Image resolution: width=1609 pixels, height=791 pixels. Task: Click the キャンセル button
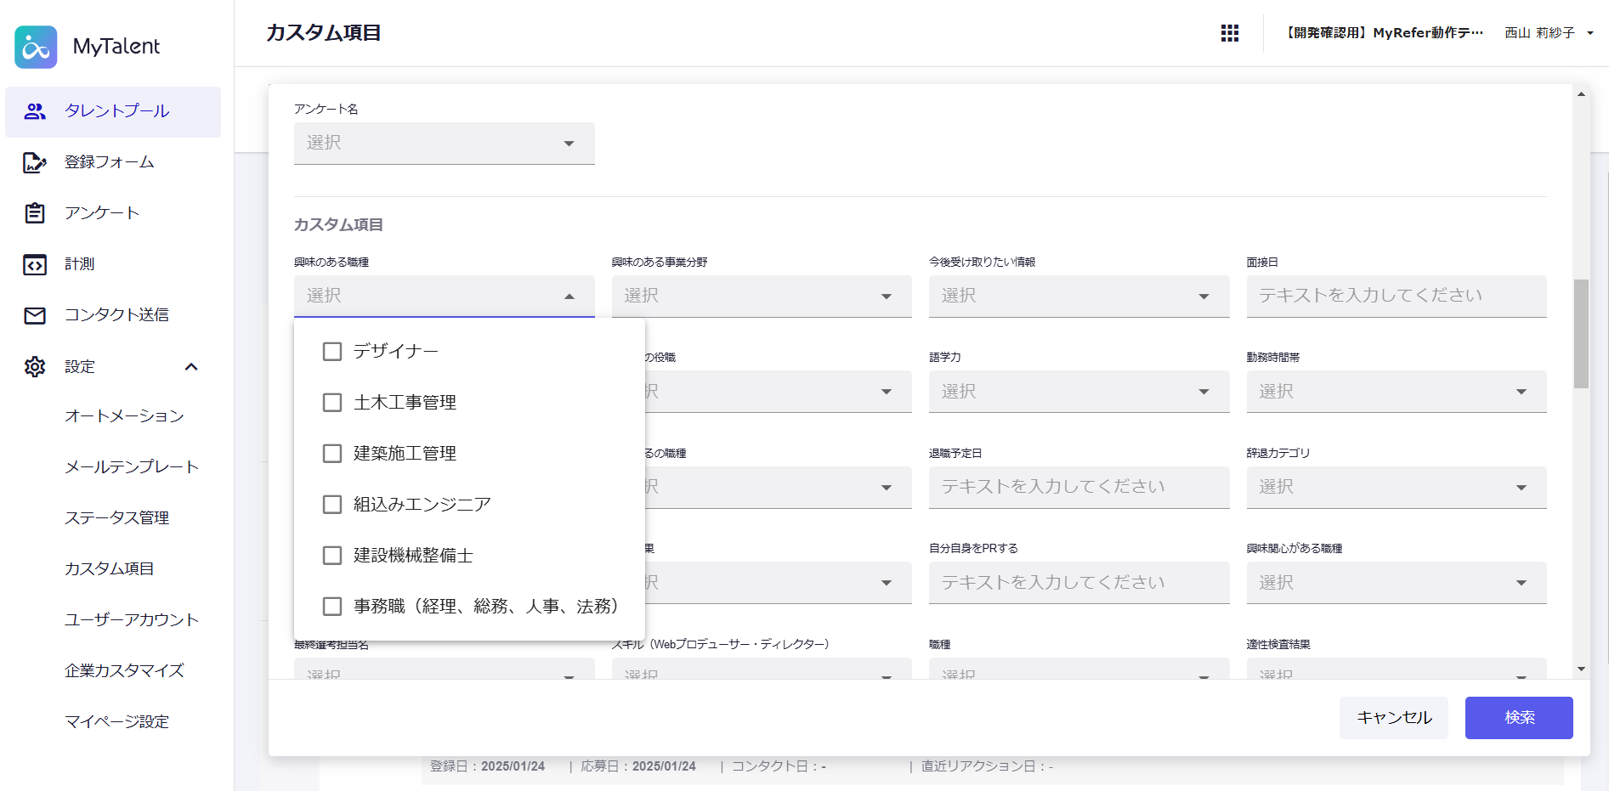click(x=1393, y=718)
